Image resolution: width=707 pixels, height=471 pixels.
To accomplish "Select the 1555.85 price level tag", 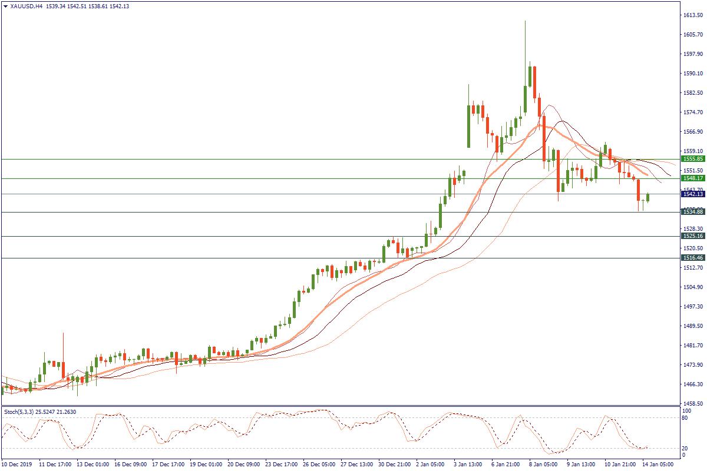I will coord(692,159).
